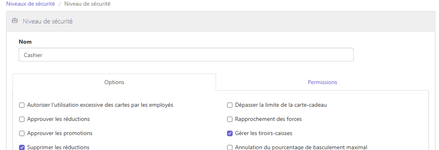Check the Rapprochement des forces checkbox
This screenshot has width=439, height=150.
pos(230,119)
